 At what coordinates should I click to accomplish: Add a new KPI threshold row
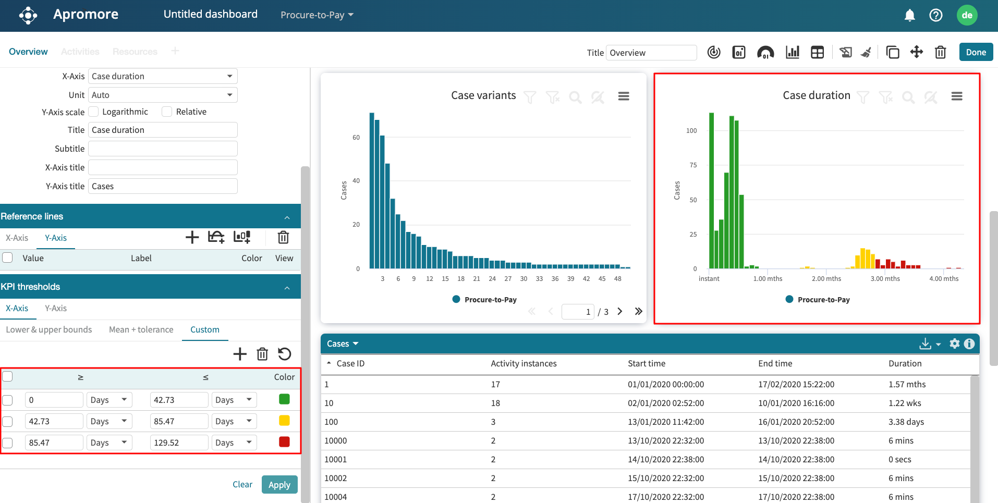(240, 354)
